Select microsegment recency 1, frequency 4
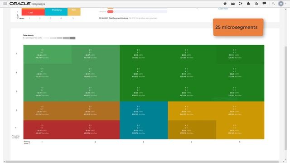The image size is (290, 163). [48, 73]
